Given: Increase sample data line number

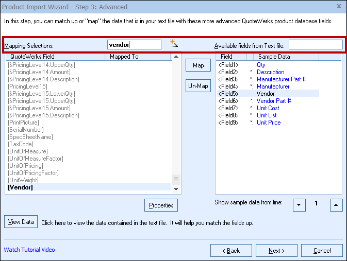Looking at the screenshot, I should click(336, 205).
